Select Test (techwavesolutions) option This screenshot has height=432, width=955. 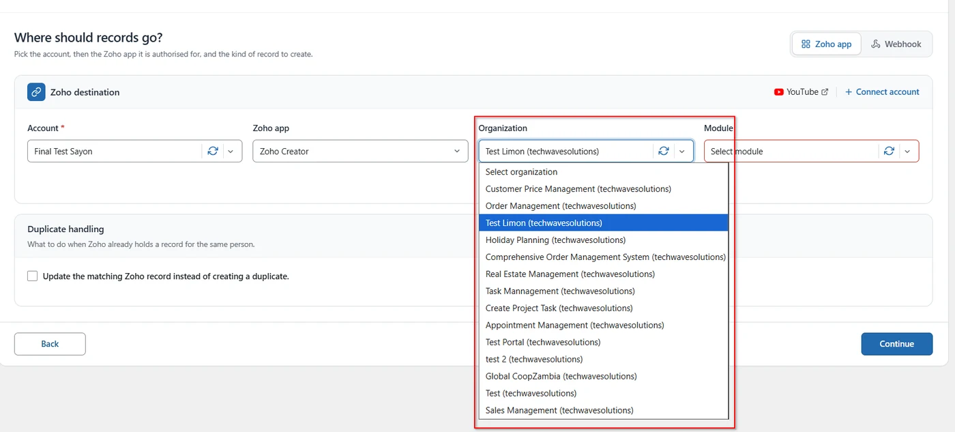(604, 394)
